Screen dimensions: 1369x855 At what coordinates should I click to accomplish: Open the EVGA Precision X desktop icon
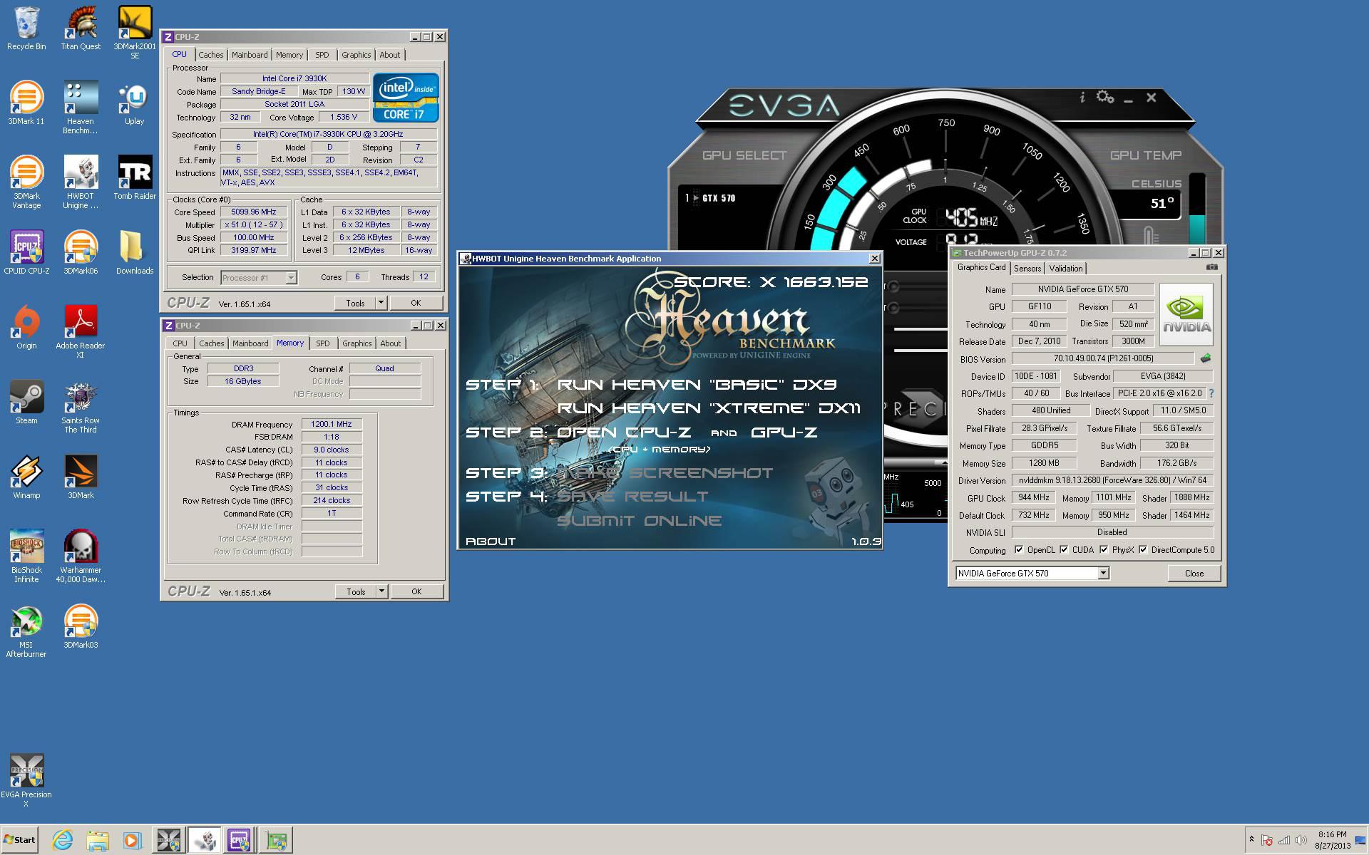pos(26,781)
